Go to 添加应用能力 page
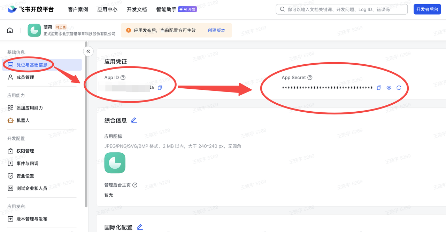The width and height of the screenshot is (446, 232). click(29, 108)
